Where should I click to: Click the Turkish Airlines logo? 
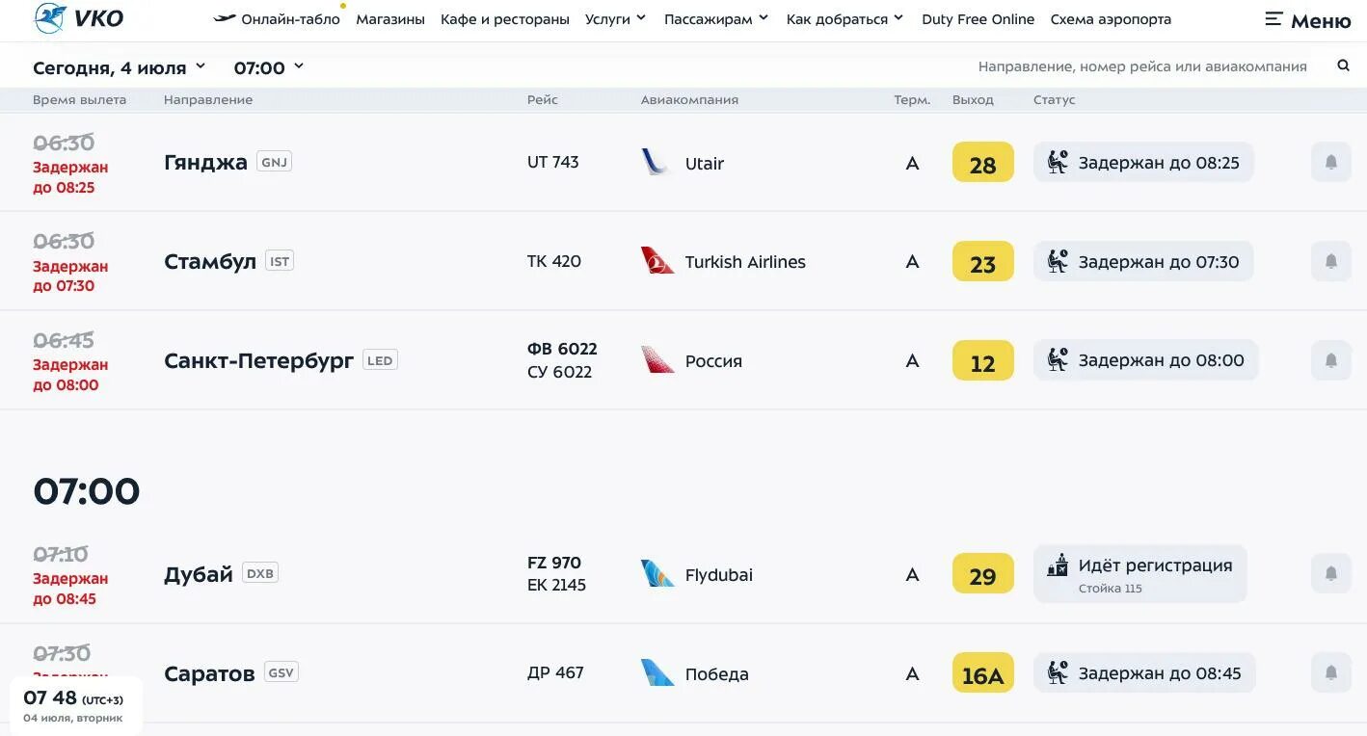(657, 261)
